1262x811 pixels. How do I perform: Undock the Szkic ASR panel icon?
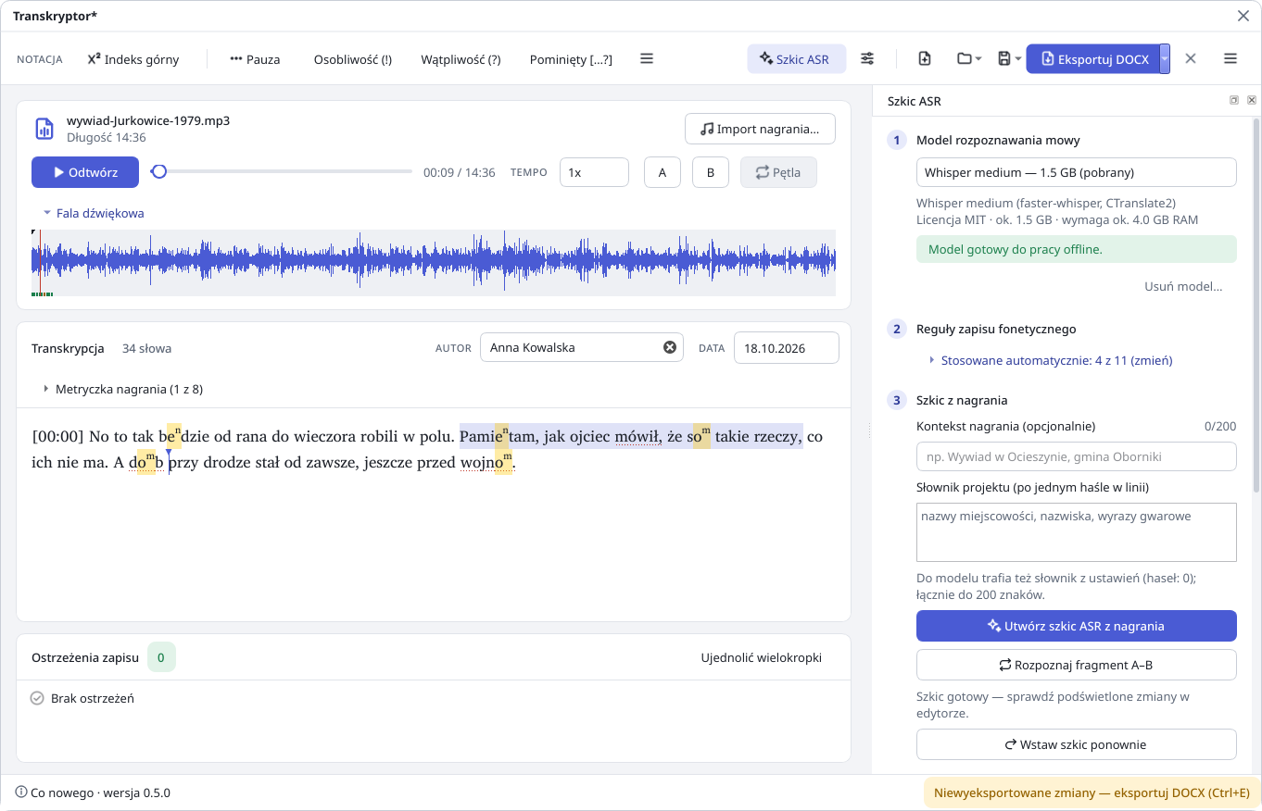[x=1233, y=100]
